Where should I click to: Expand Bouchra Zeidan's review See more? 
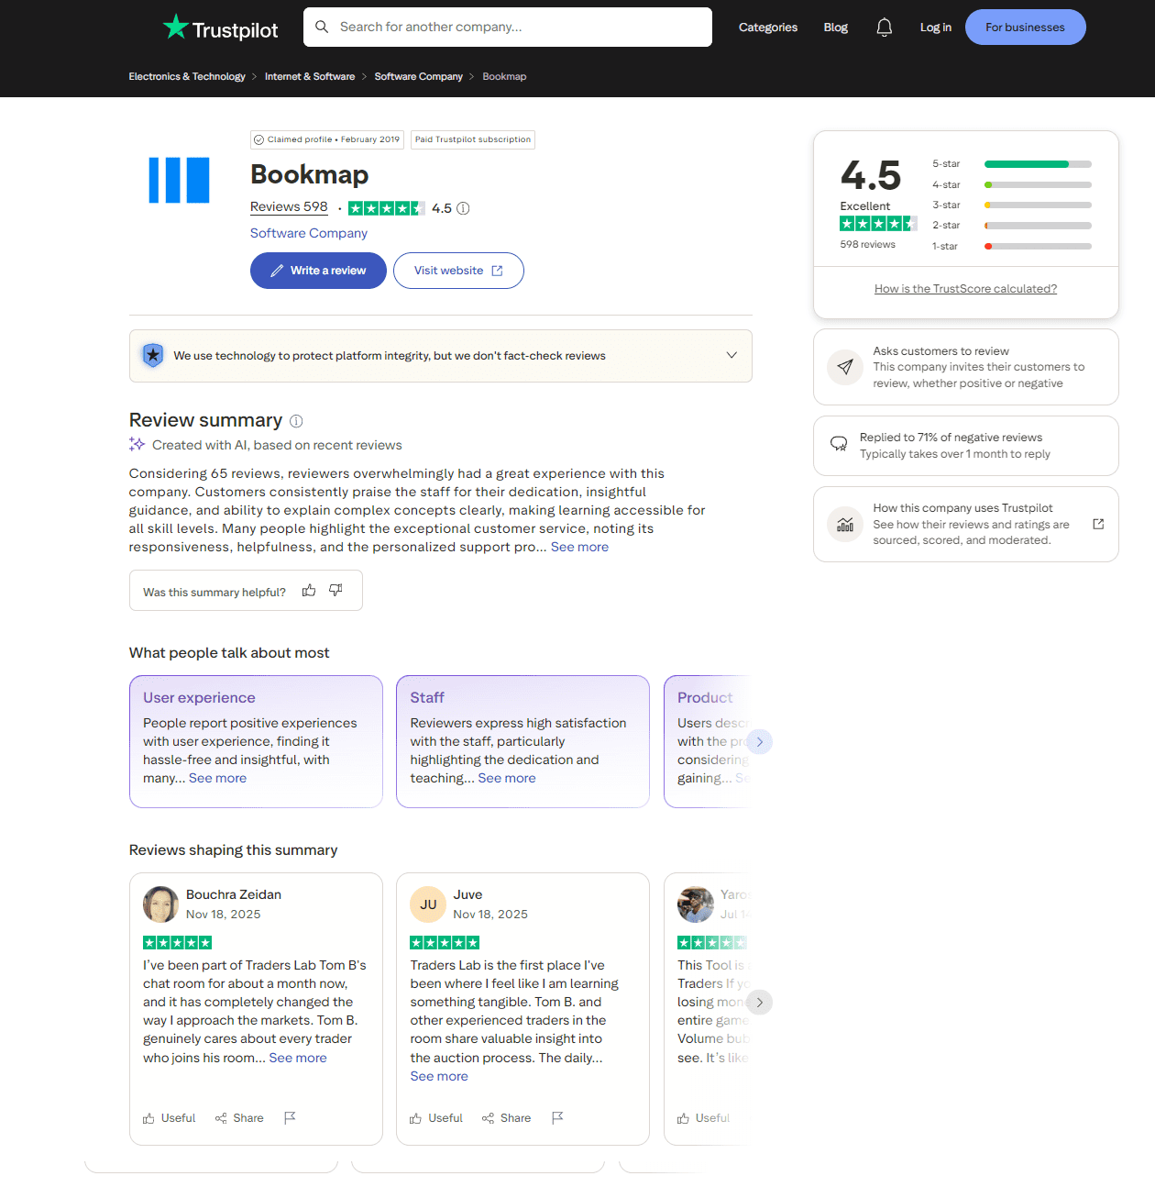(298, 1058)
